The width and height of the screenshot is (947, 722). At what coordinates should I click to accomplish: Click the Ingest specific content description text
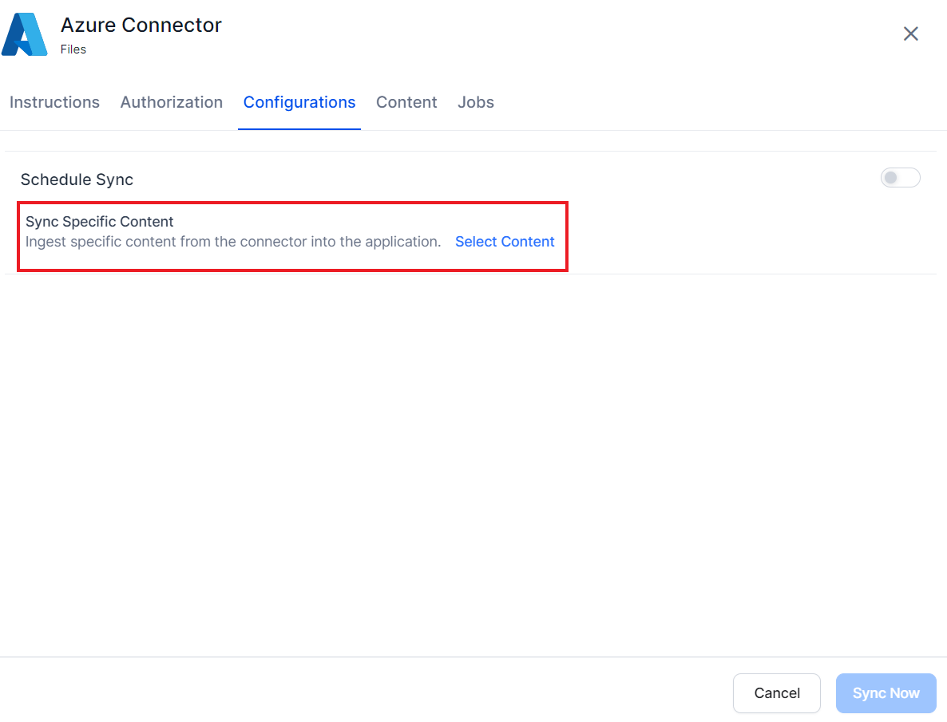pyautogui.click(x=233, y=242)
